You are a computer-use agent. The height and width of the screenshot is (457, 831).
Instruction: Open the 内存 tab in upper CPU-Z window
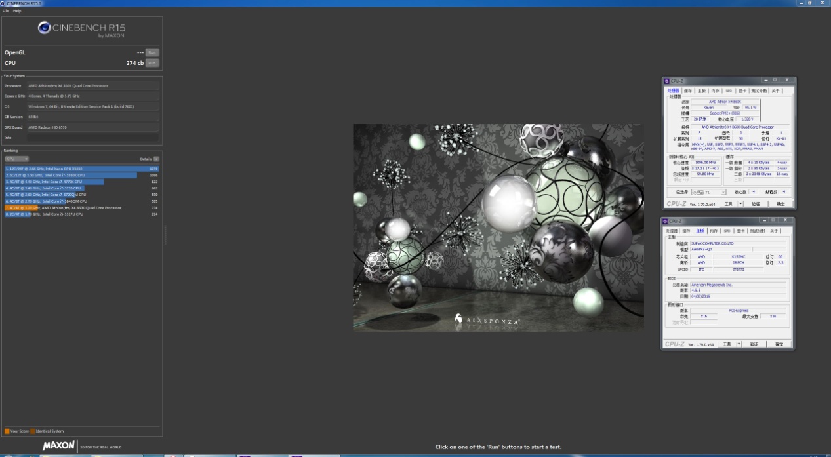pyautogui.click(x=715, y=91)
